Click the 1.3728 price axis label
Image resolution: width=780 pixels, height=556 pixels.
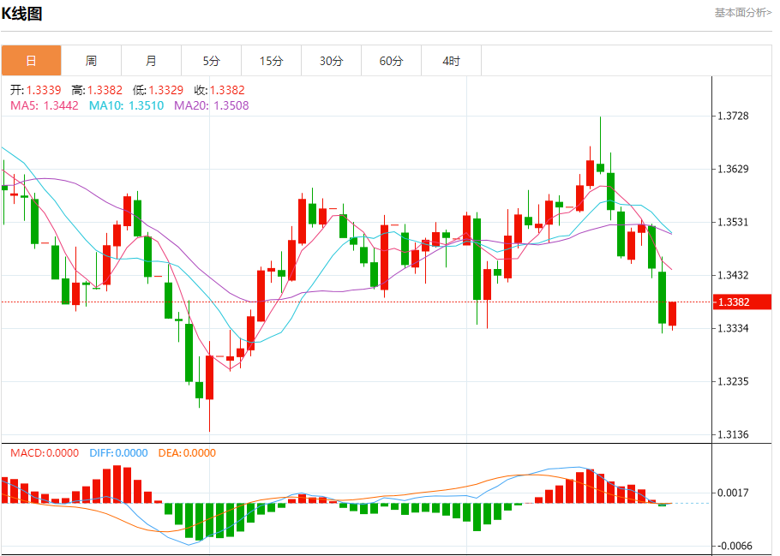point(732,116)
